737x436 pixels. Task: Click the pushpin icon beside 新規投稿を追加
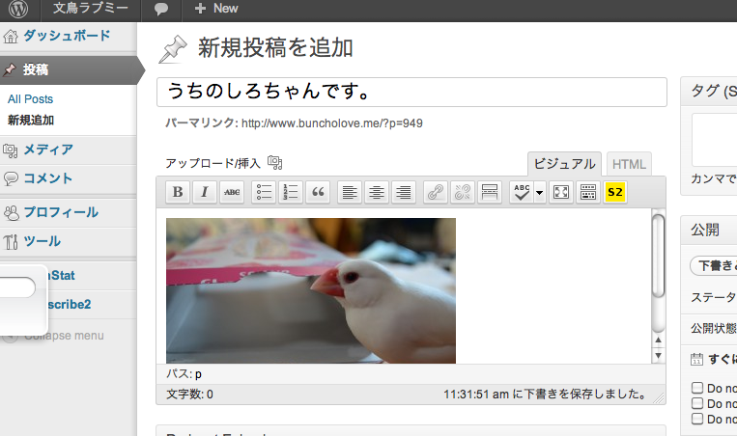(173, 49)
